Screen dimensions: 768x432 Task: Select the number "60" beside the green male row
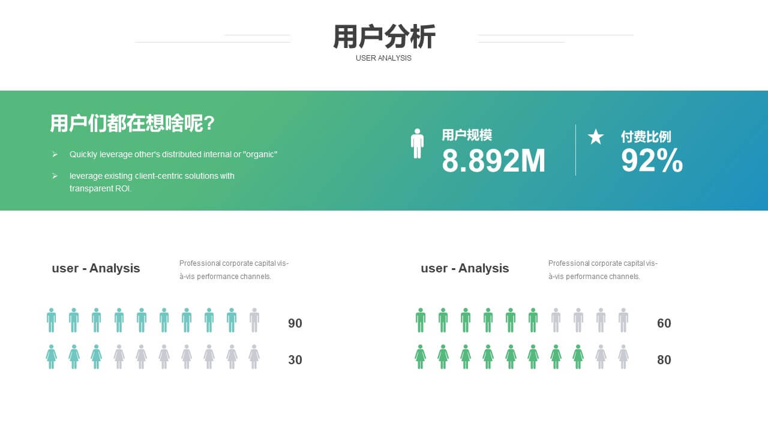pyautogui.click(x=664, y=323)
